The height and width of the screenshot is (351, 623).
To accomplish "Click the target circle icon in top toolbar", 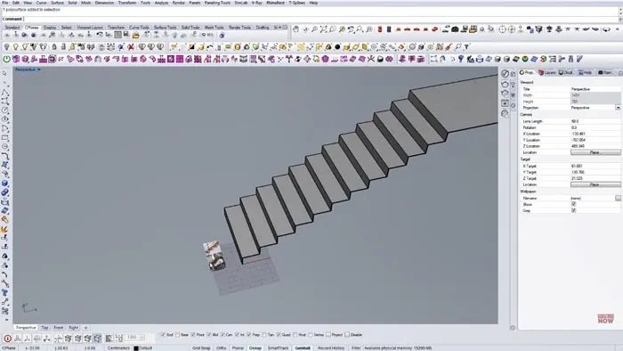I will coord(502,29).
